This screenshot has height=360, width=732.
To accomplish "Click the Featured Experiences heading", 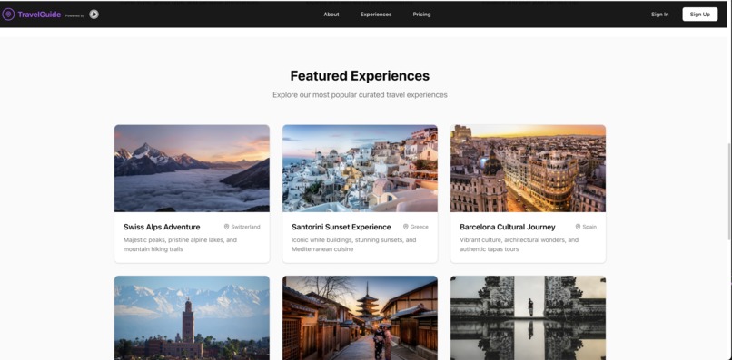I will point(360,75).
